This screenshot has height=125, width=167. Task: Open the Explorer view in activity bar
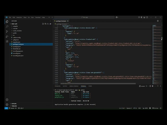[7, 22]
